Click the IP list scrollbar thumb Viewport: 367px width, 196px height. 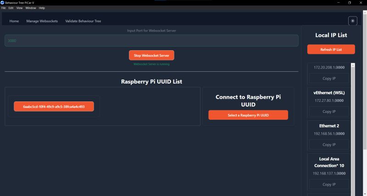click(x=353, y=131)
